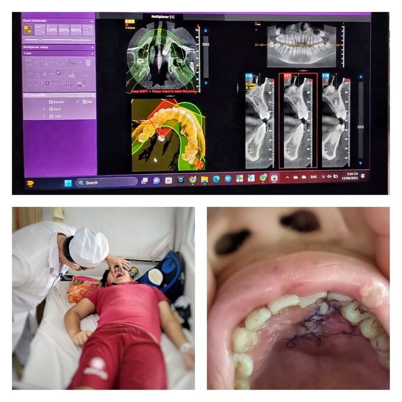Pick the add-implant tool icon

tap(45, 85)
